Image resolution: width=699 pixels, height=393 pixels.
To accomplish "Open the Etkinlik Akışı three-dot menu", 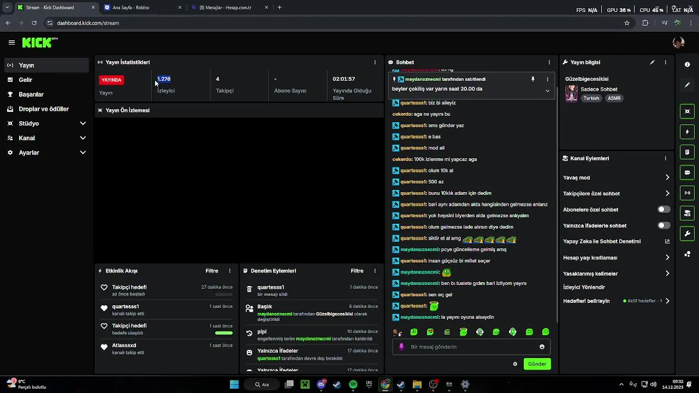I will coord(229,271).
